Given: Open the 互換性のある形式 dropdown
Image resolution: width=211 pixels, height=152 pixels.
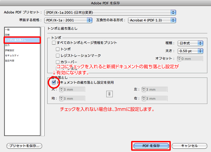Looking at the screenshot, I should pyautogui.click(x=152, y=20).
